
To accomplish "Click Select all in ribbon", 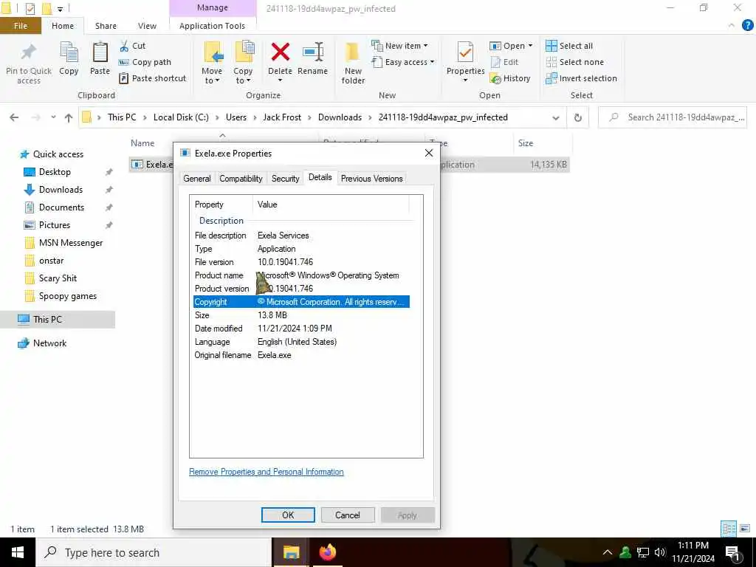I will (x=569, y=46).
